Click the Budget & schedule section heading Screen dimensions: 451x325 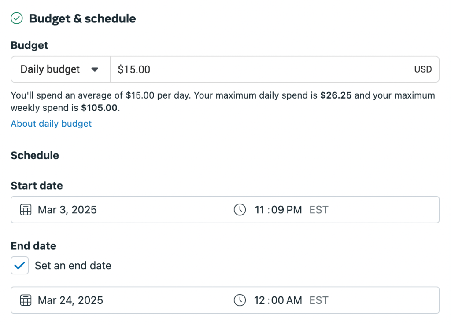(x=82, y=18)
